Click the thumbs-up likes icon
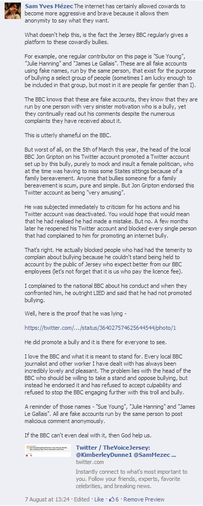The height and width of the screenshot is (506, 203). click(x=112, y=499)
